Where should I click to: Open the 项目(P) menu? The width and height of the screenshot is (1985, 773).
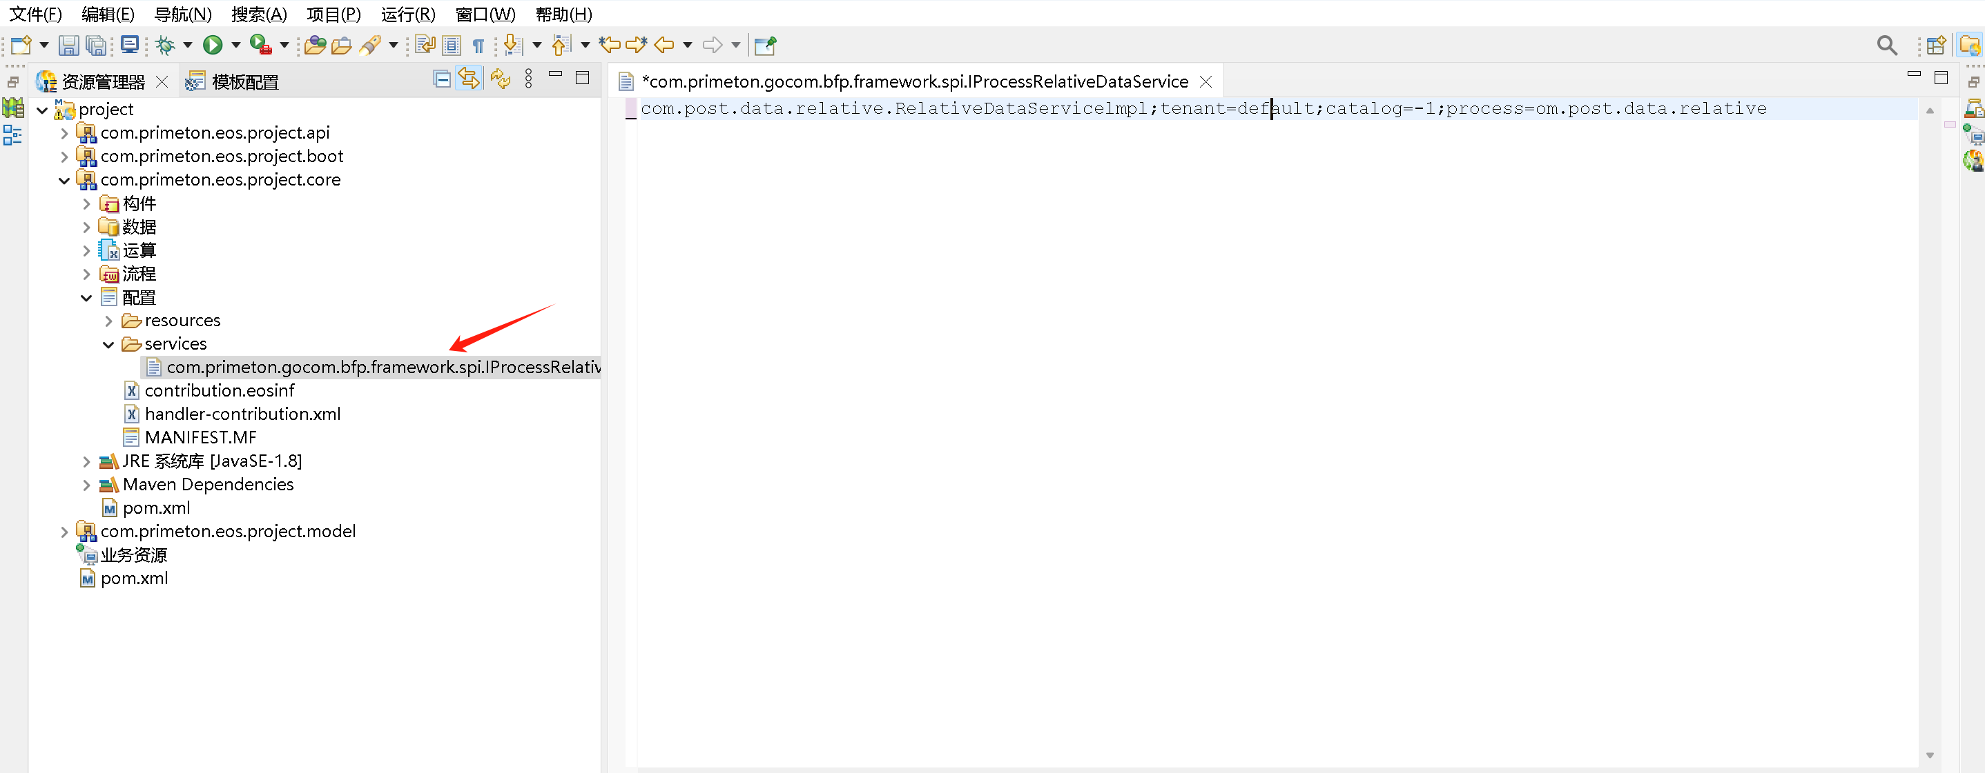tap(333, 14)
